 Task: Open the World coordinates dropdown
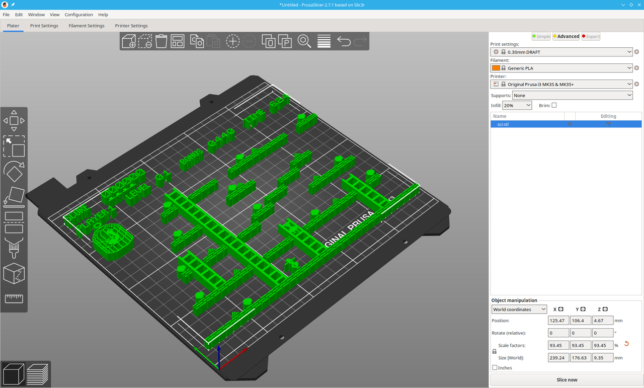pos(519,309)
